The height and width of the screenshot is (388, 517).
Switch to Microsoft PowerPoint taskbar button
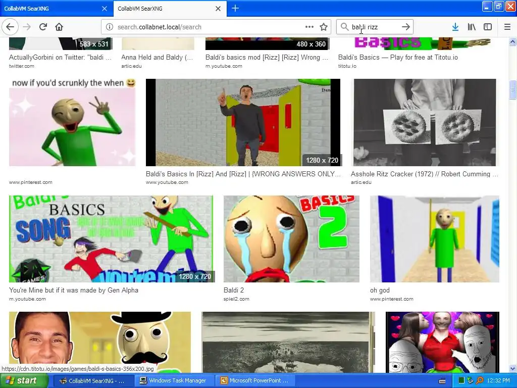coord(255,380)
